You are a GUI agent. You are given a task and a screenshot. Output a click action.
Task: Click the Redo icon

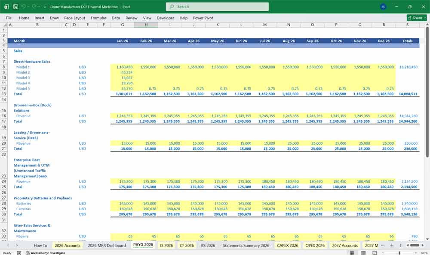tap(34, 6)
